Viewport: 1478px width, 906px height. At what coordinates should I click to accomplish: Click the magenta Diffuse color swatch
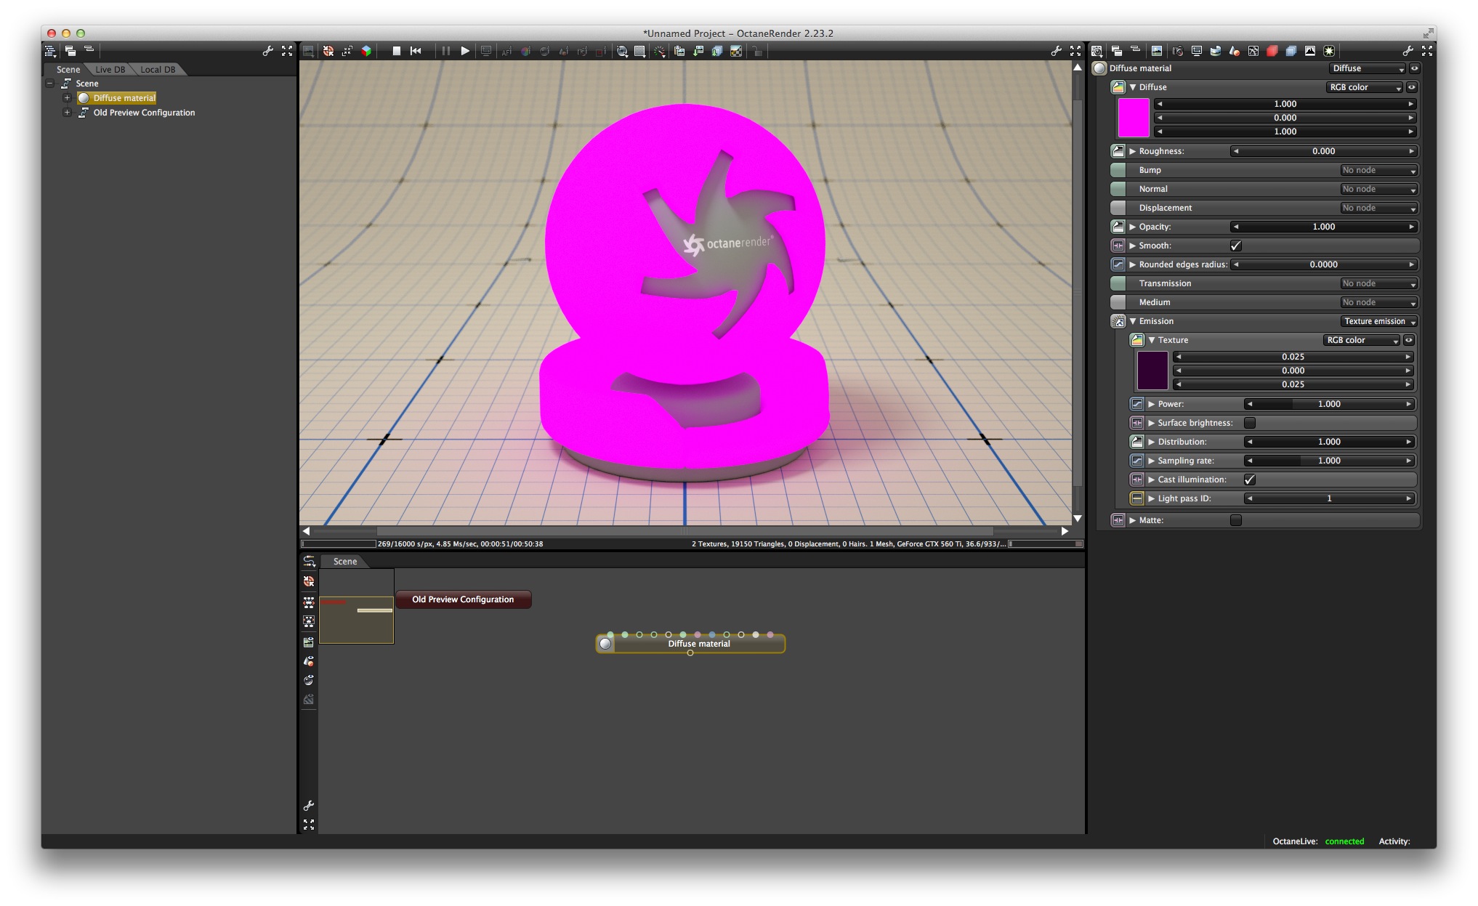pyautogui.click(x=1133, y=118)
